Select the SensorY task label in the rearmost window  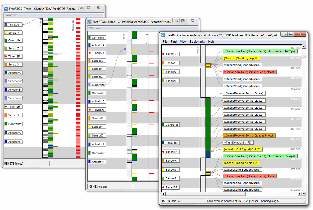pyautogui.click(x=13, y=33)
